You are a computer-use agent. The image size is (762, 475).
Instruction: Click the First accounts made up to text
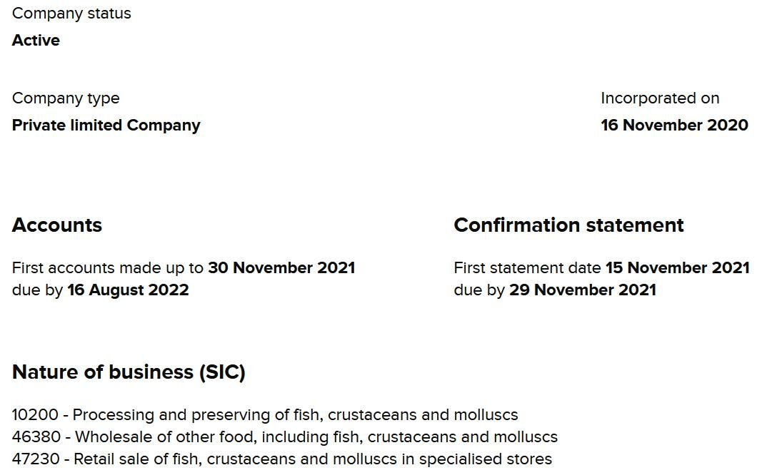tap(108, 268)
